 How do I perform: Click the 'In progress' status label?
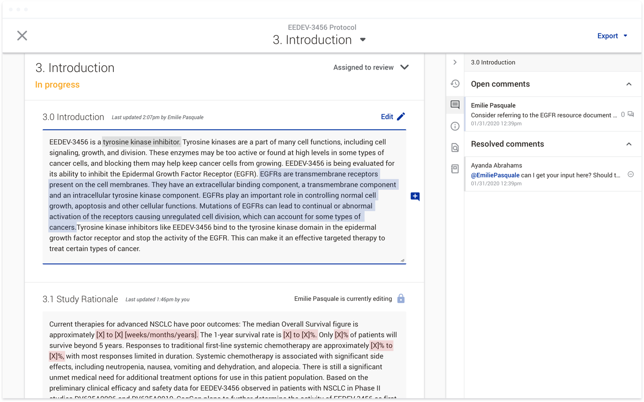tap(57, 85)
